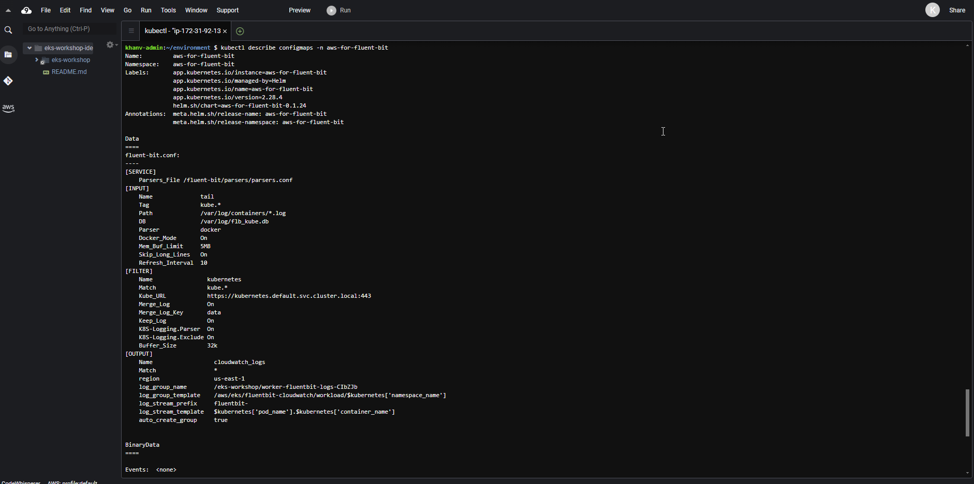Open the search panel magnifier icon

point(8,30)
